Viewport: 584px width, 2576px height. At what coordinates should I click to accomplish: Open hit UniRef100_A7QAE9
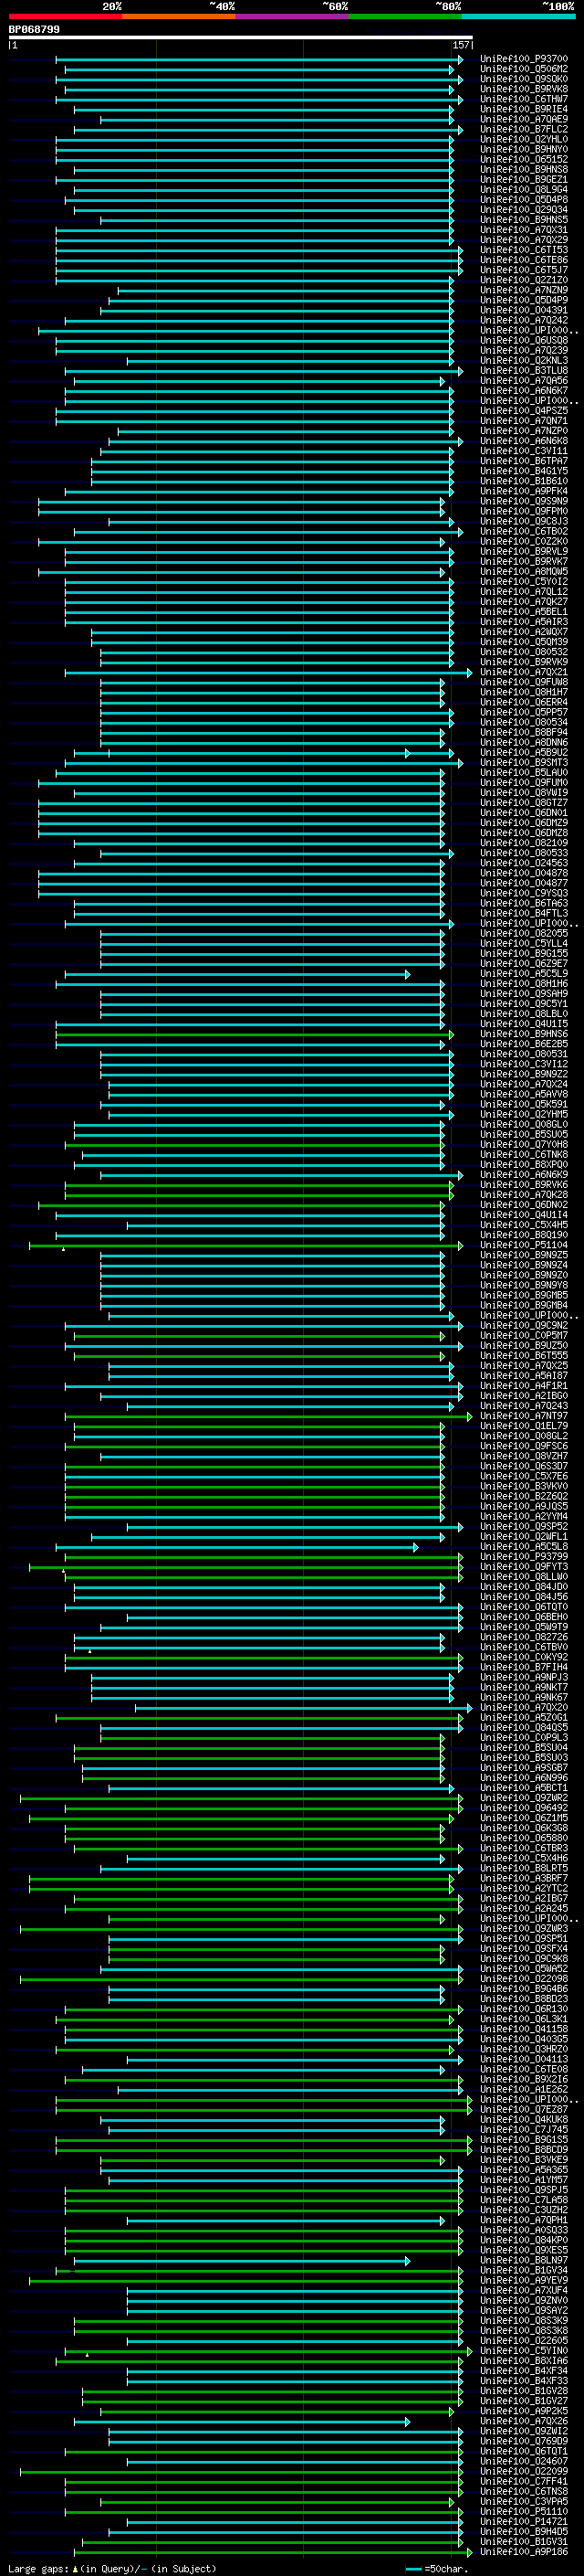(523, 119)
